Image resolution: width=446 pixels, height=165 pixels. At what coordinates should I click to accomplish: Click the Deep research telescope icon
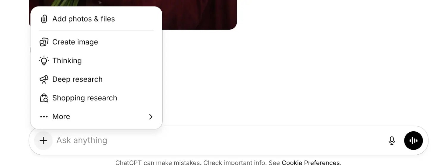click(x=44, y=79)
